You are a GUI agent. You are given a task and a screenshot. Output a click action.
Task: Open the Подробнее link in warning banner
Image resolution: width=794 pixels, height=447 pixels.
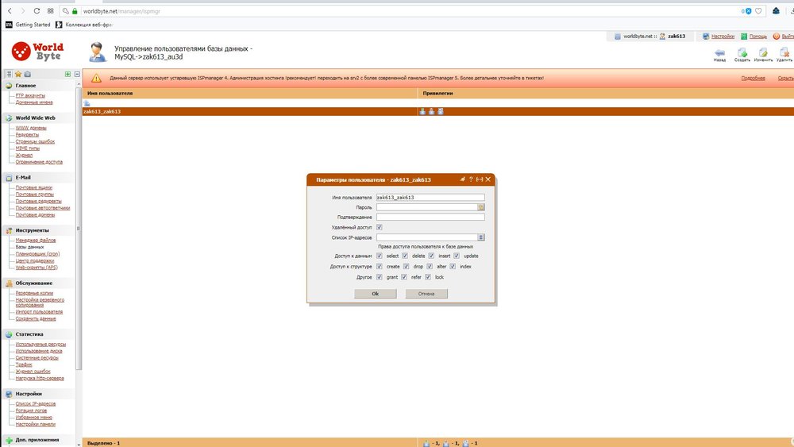pyautogui.click(x=753, y=78)
